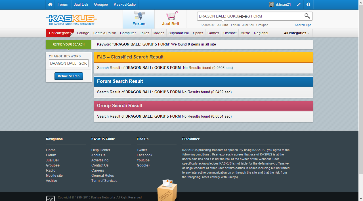Screen dimensions: 363x201
Task: Open the ikhsan21 user avatar
Action: click(x=271, y=4)
